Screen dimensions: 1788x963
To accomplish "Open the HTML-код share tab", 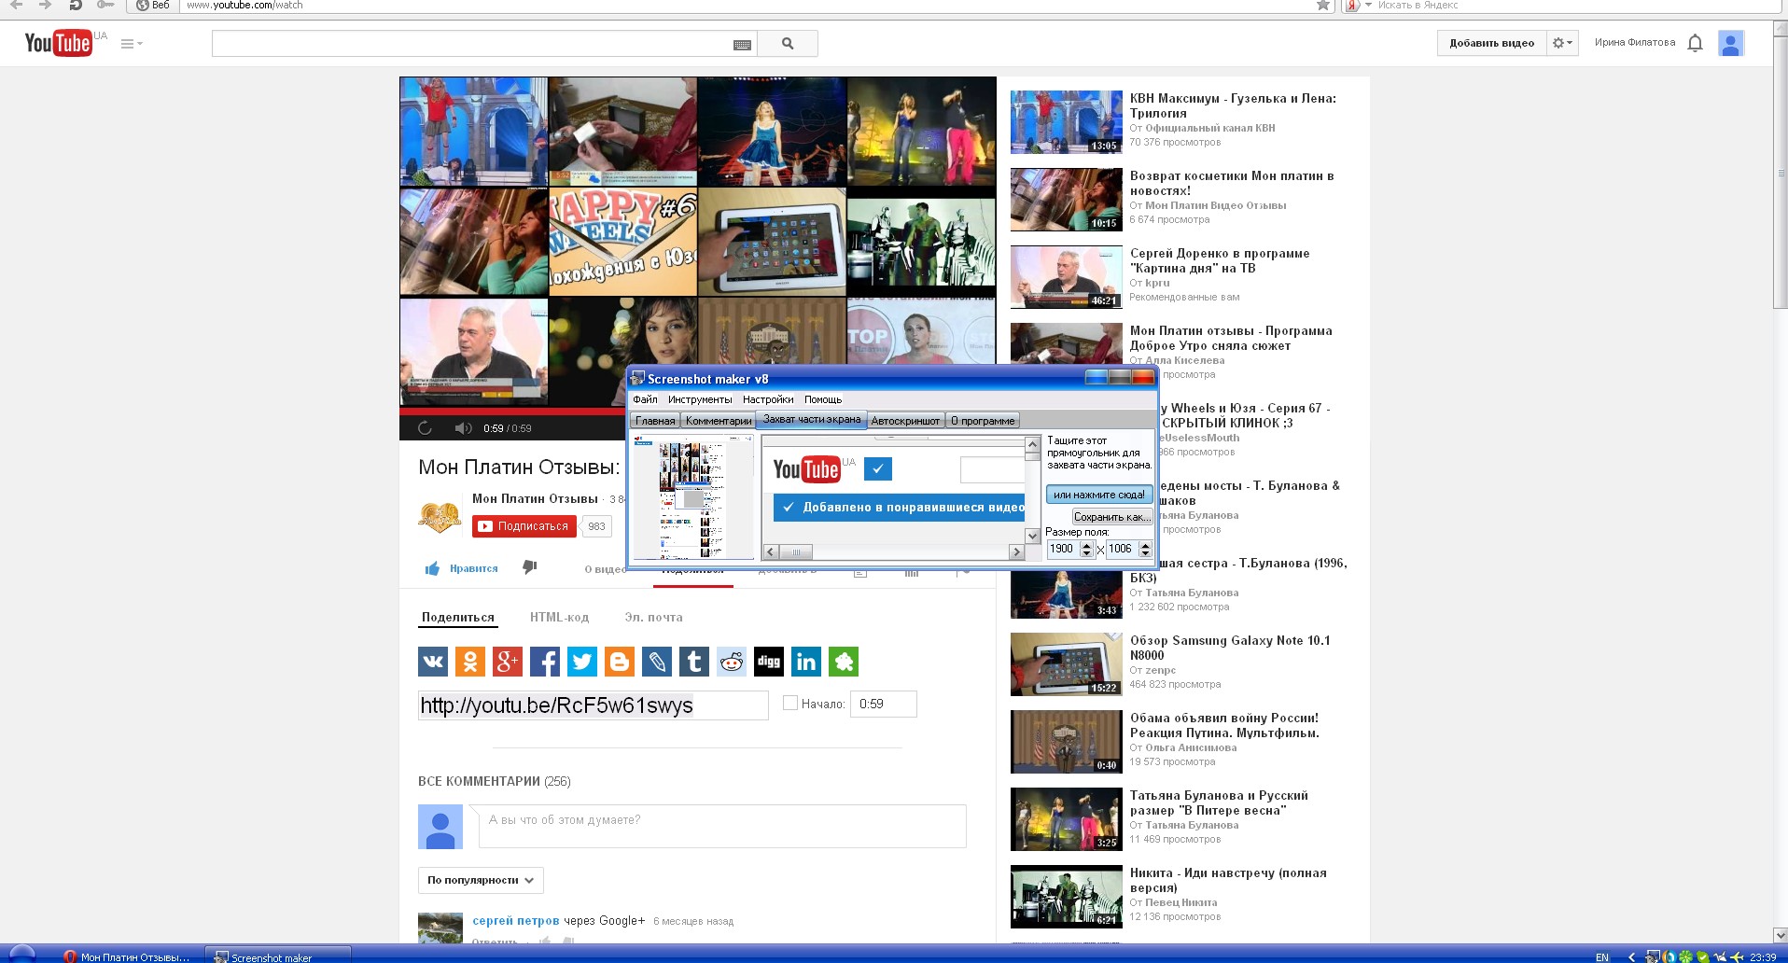I will [x=559, y=617].
